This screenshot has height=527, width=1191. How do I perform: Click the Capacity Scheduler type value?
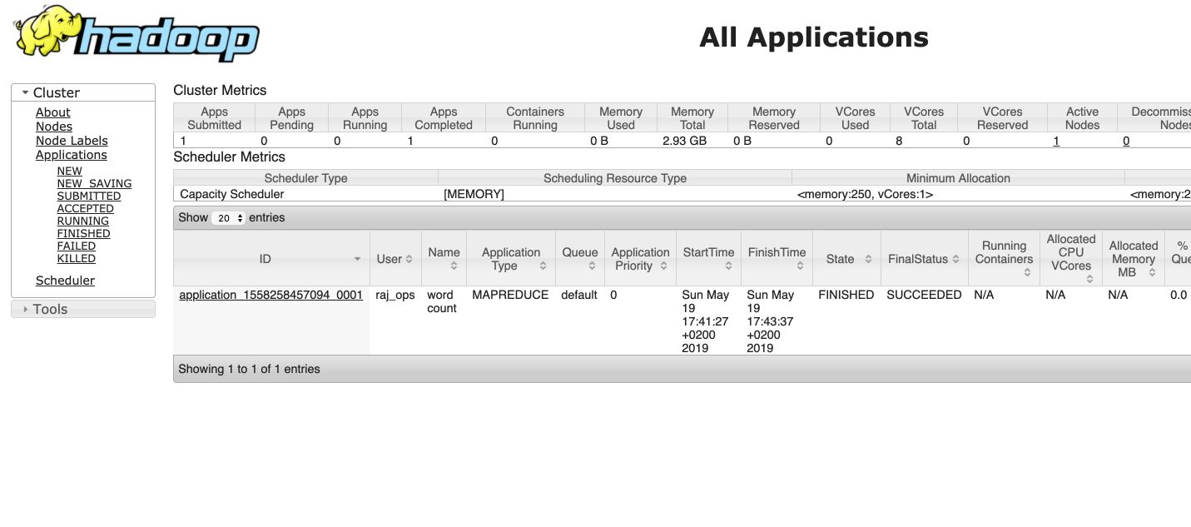[x=232, y=194]
